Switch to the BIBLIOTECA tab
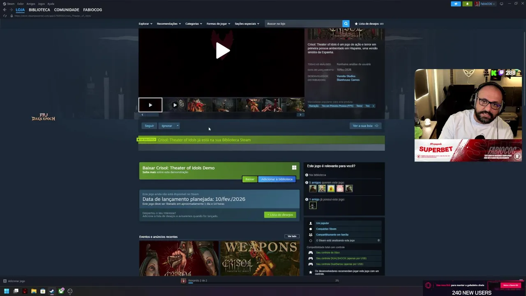 coord(39,9)
